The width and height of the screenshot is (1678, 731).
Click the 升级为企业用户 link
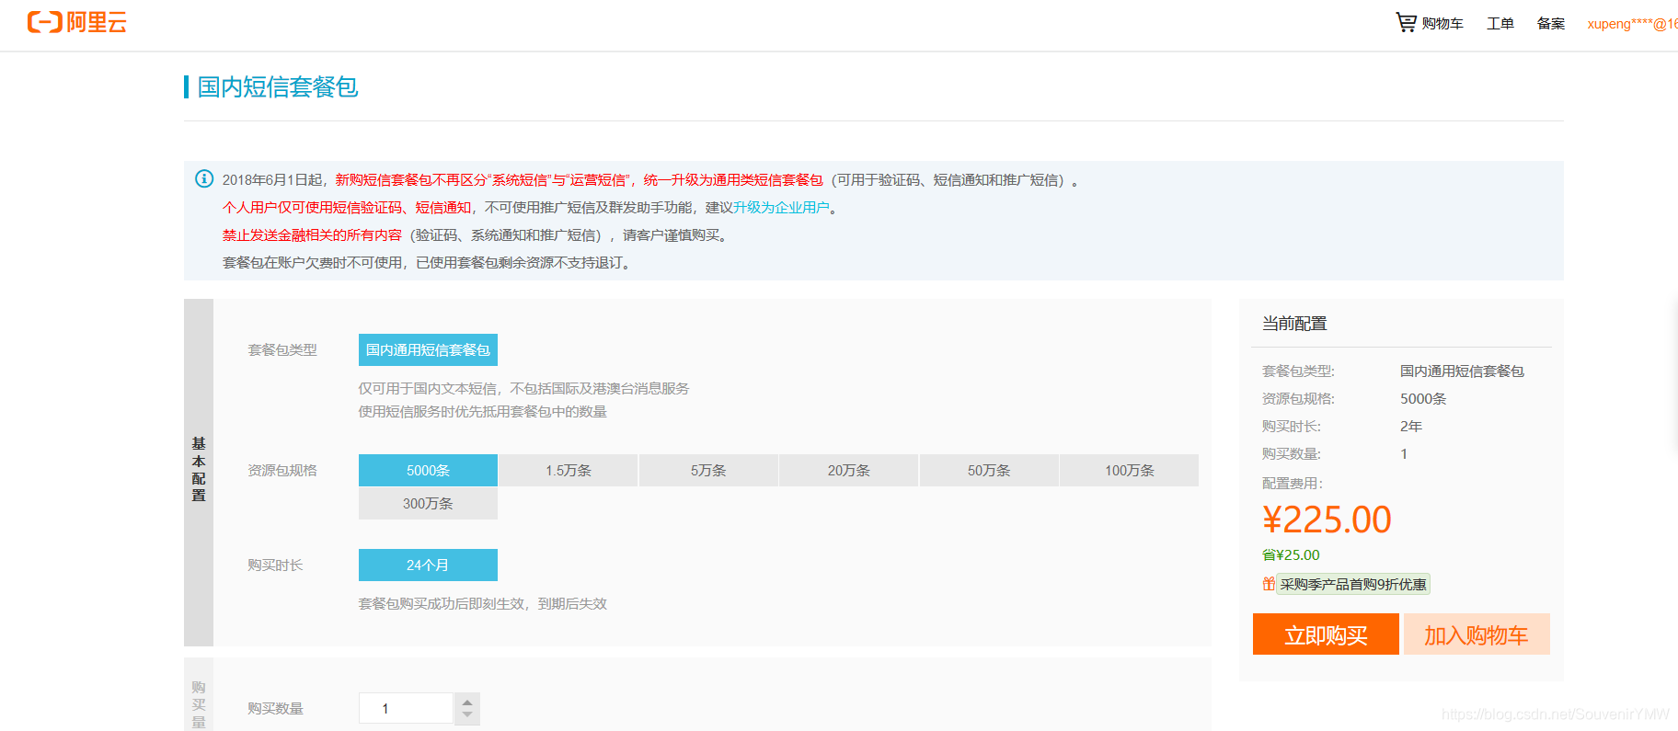781,208
